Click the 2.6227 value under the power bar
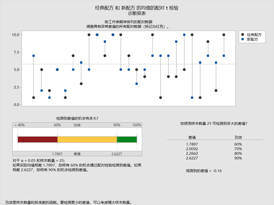This screenshot has width=274, height=205. click(x=117, y=154)
